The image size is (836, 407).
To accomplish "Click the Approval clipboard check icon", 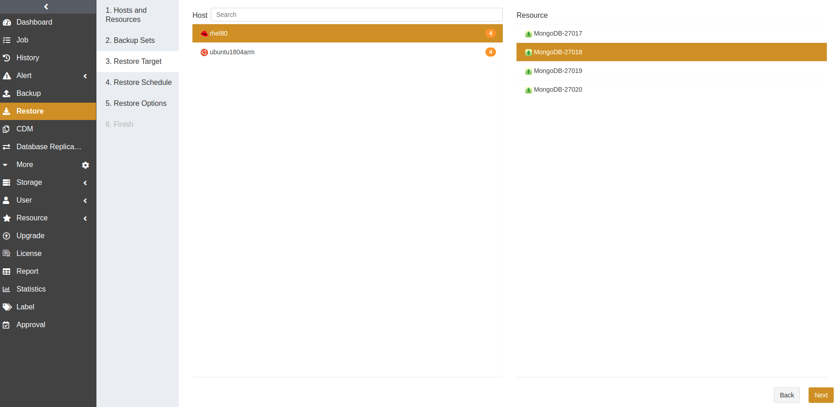I will [x=7, y=325].
